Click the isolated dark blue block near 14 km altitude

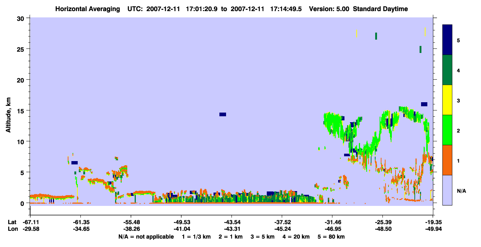coord(223,114)
